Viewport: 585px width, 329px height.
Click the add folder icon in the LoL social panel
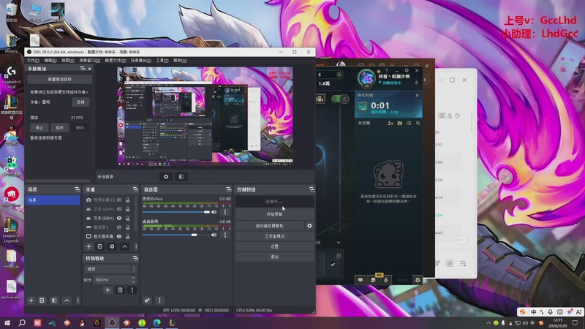399,123
